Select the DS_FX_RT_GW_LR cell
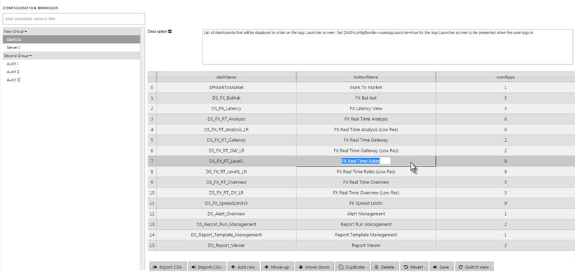575x272 pixels. click(226, 150)
